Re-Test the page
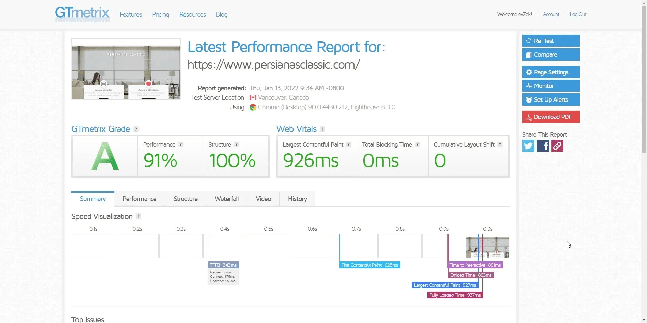647x323 pixels. click(551, 41)
